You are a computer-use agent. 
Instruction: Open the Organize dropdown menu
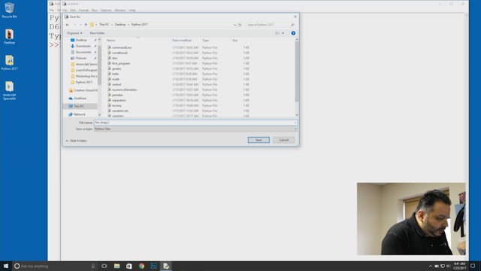tap(74, 33)
